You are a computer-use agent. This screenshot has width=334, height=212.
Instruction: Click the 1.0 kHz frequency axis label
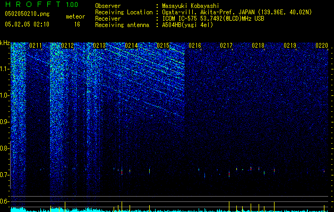(4, 95)
